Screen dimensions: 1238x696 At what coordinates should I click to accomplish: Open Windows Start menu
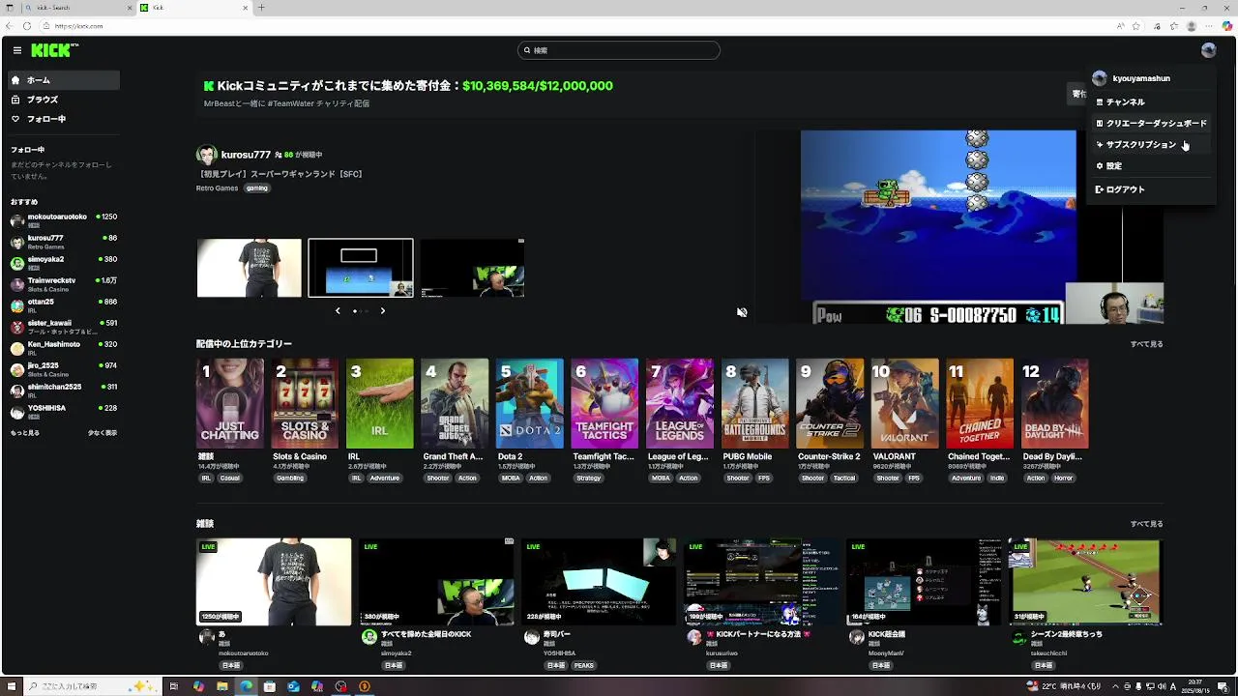(13, 686)
